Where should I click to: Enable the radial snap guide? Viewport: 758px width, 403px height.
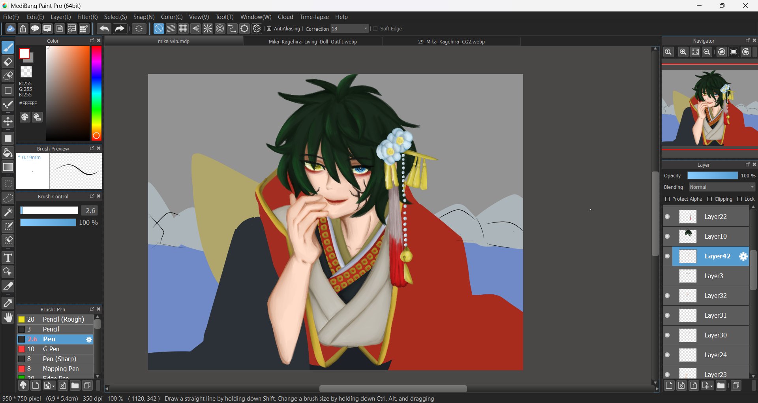coord(208,28)
